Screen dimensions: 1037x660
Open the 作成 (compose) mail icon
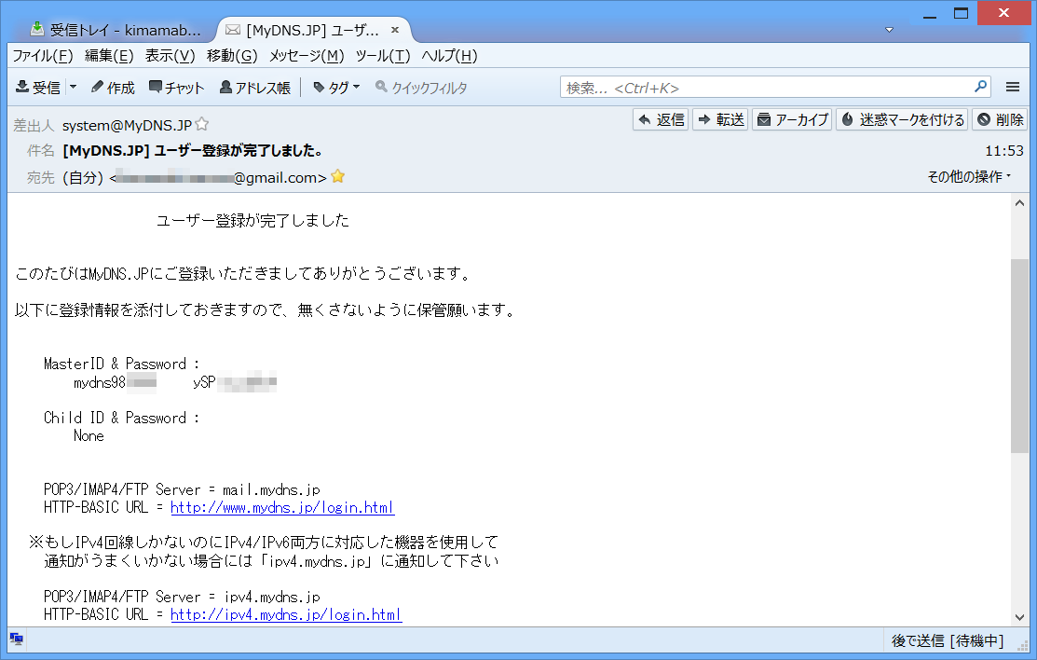click(112, 87)
